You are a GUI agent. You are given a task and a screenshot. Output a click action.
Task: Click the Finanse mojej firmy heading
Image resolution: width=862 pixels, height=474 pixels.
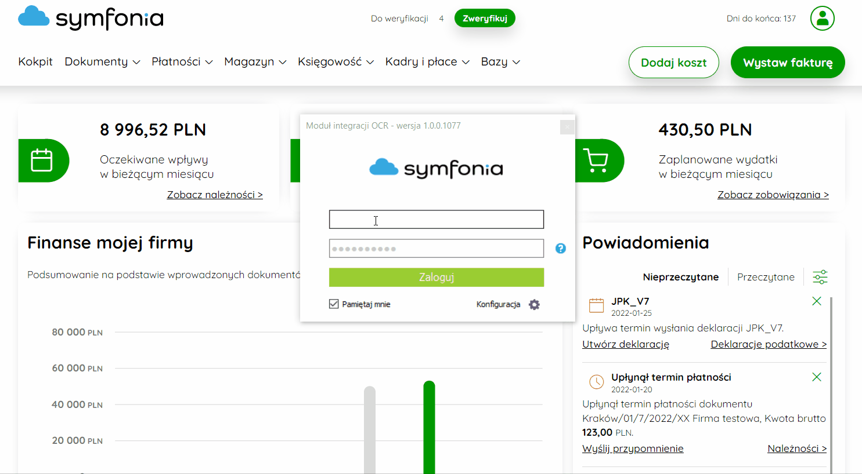click(110, 243)
